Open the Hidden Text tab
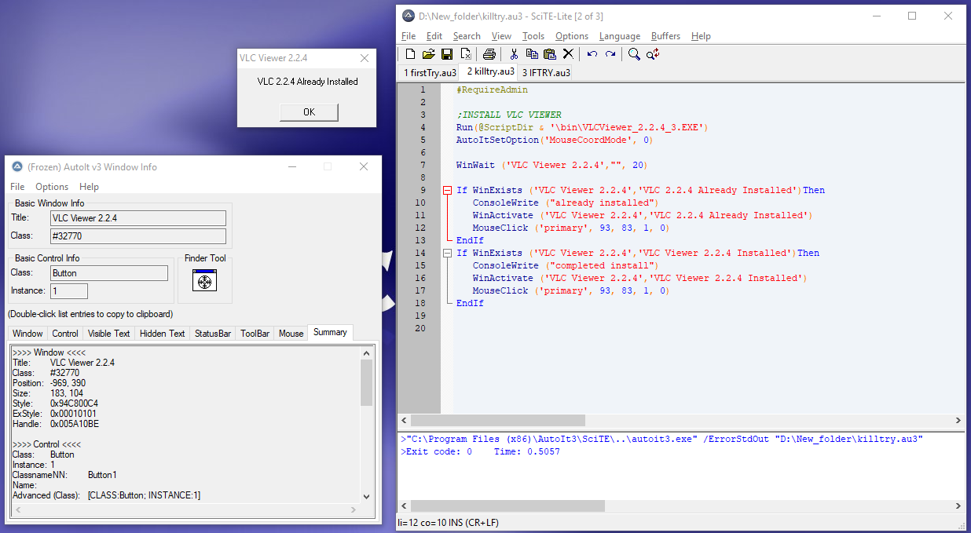The image size is (971, 533). pyautogui.click(x=163, y=334)
